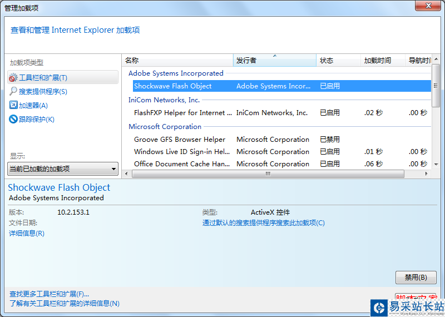Click the Tracking Protection icon
This screenshot has height=317, width=445.
(x=13, y=119)
